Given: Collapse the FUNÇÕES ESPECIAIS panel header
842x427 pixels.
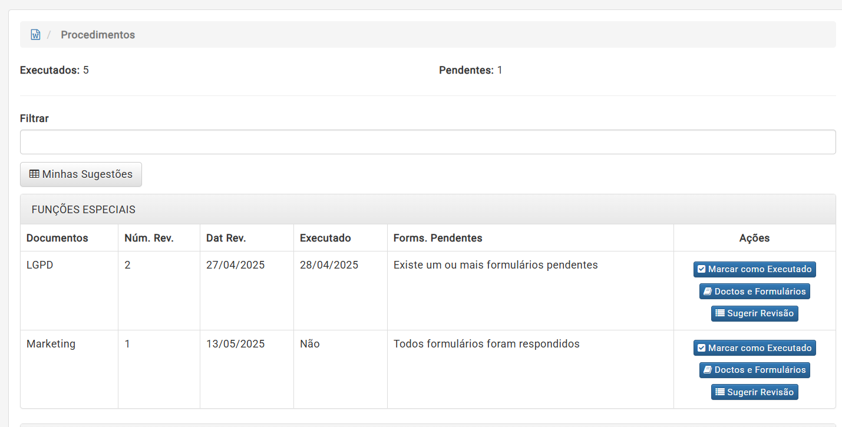Looking at the screenshot, I should (428, 210).
